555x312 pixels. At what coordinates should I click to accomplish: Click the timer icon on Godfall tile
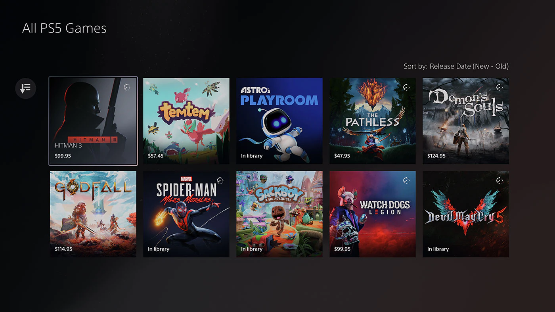pyautogui.click(x=127, y=180)
